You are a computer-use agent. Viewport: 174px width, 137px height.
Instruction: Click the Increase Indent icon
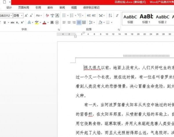94,16
